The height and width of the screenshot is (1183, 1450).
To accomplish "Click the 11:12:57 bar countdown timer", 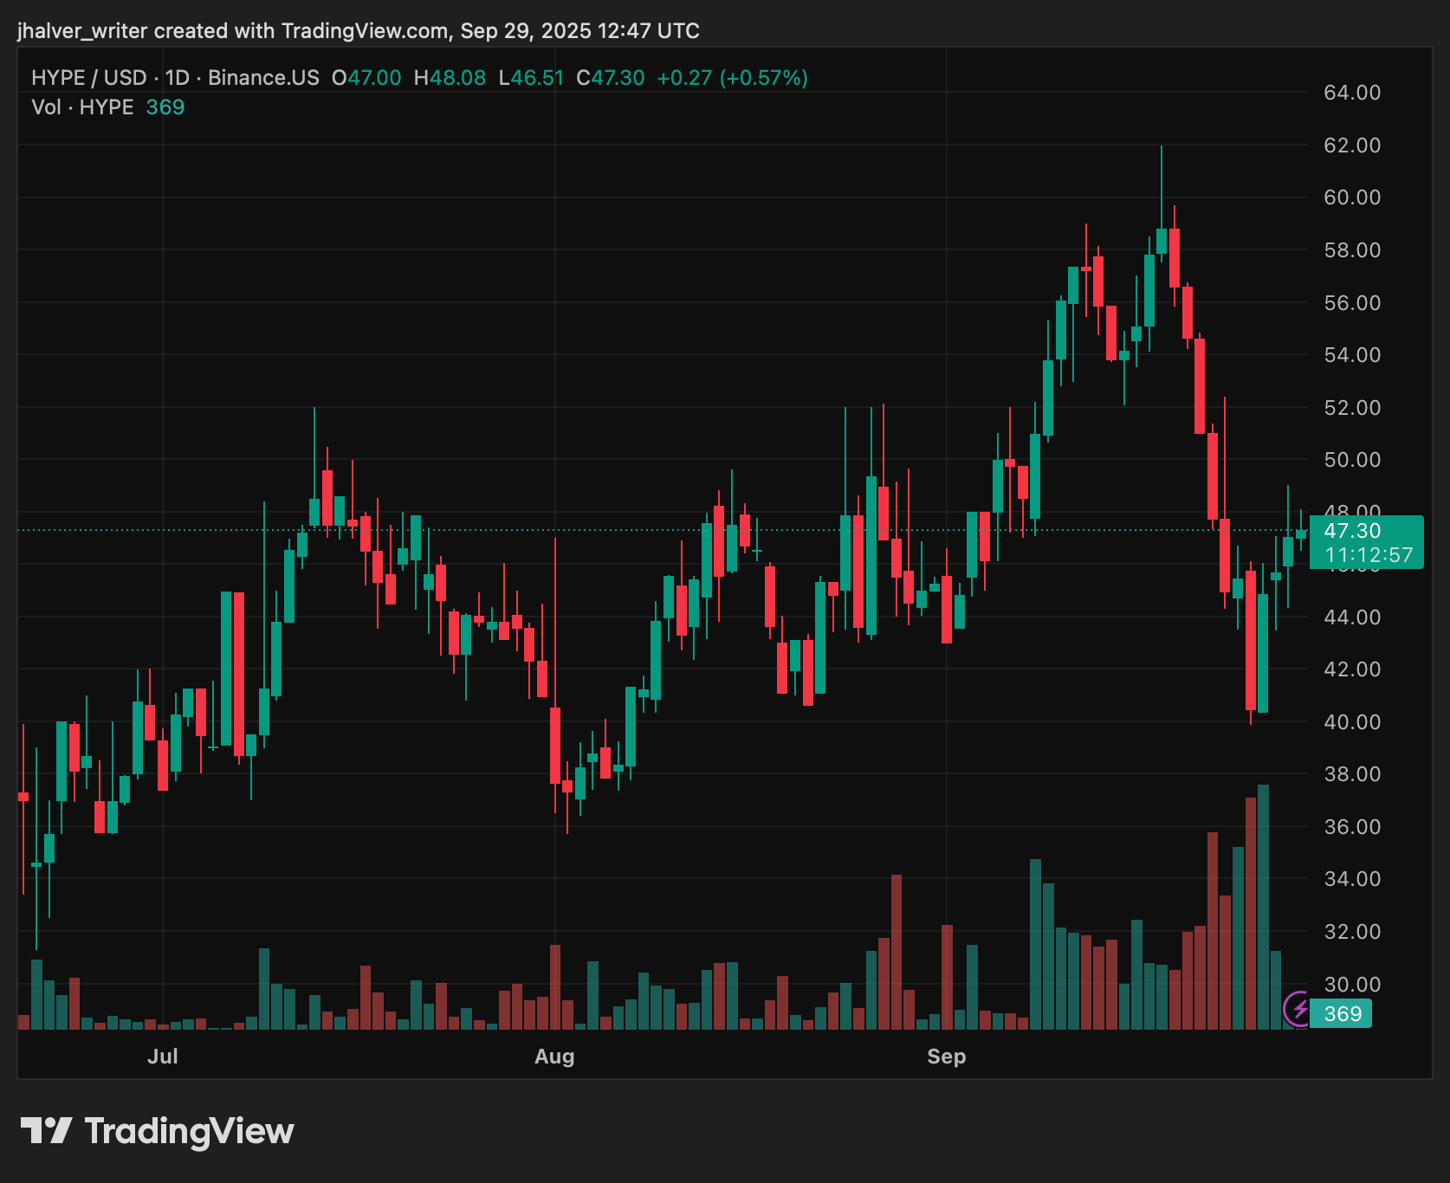I will 1371,555.
